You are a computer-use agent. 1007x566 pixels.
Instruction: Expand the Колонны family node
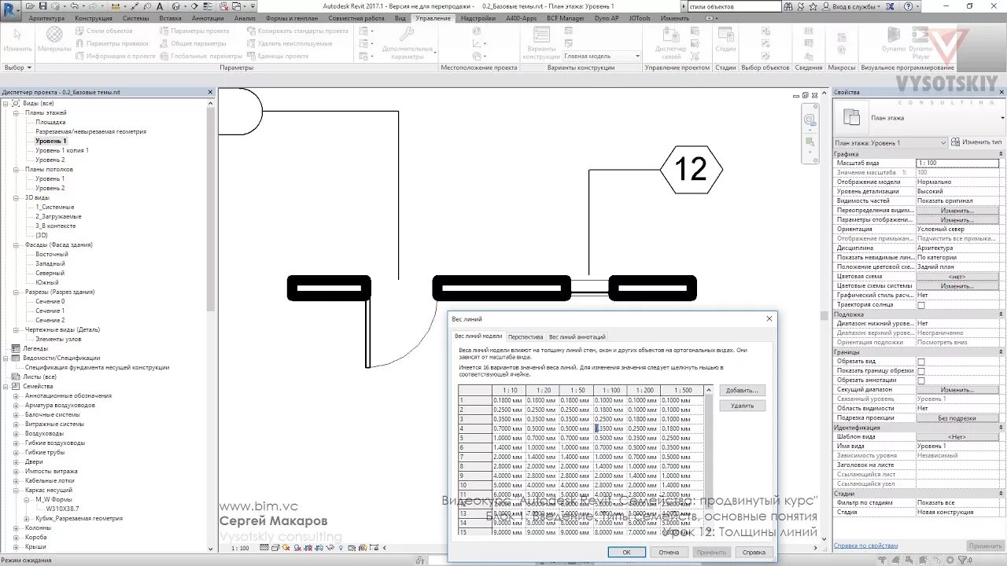(x=16, y=527)
